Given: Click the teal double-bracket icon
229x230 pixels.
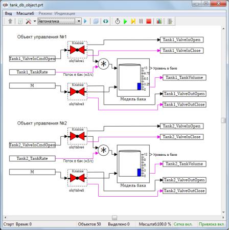Looking at the screenshot, I should [x=105, y=22].
